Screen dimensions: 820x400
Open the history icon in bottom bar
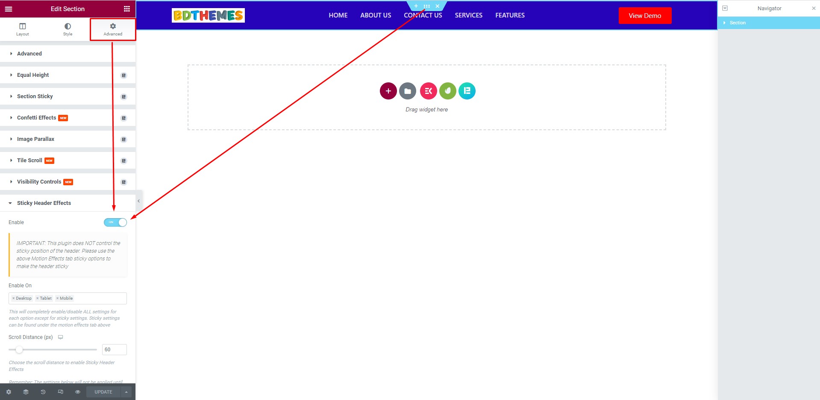[43, 392]
